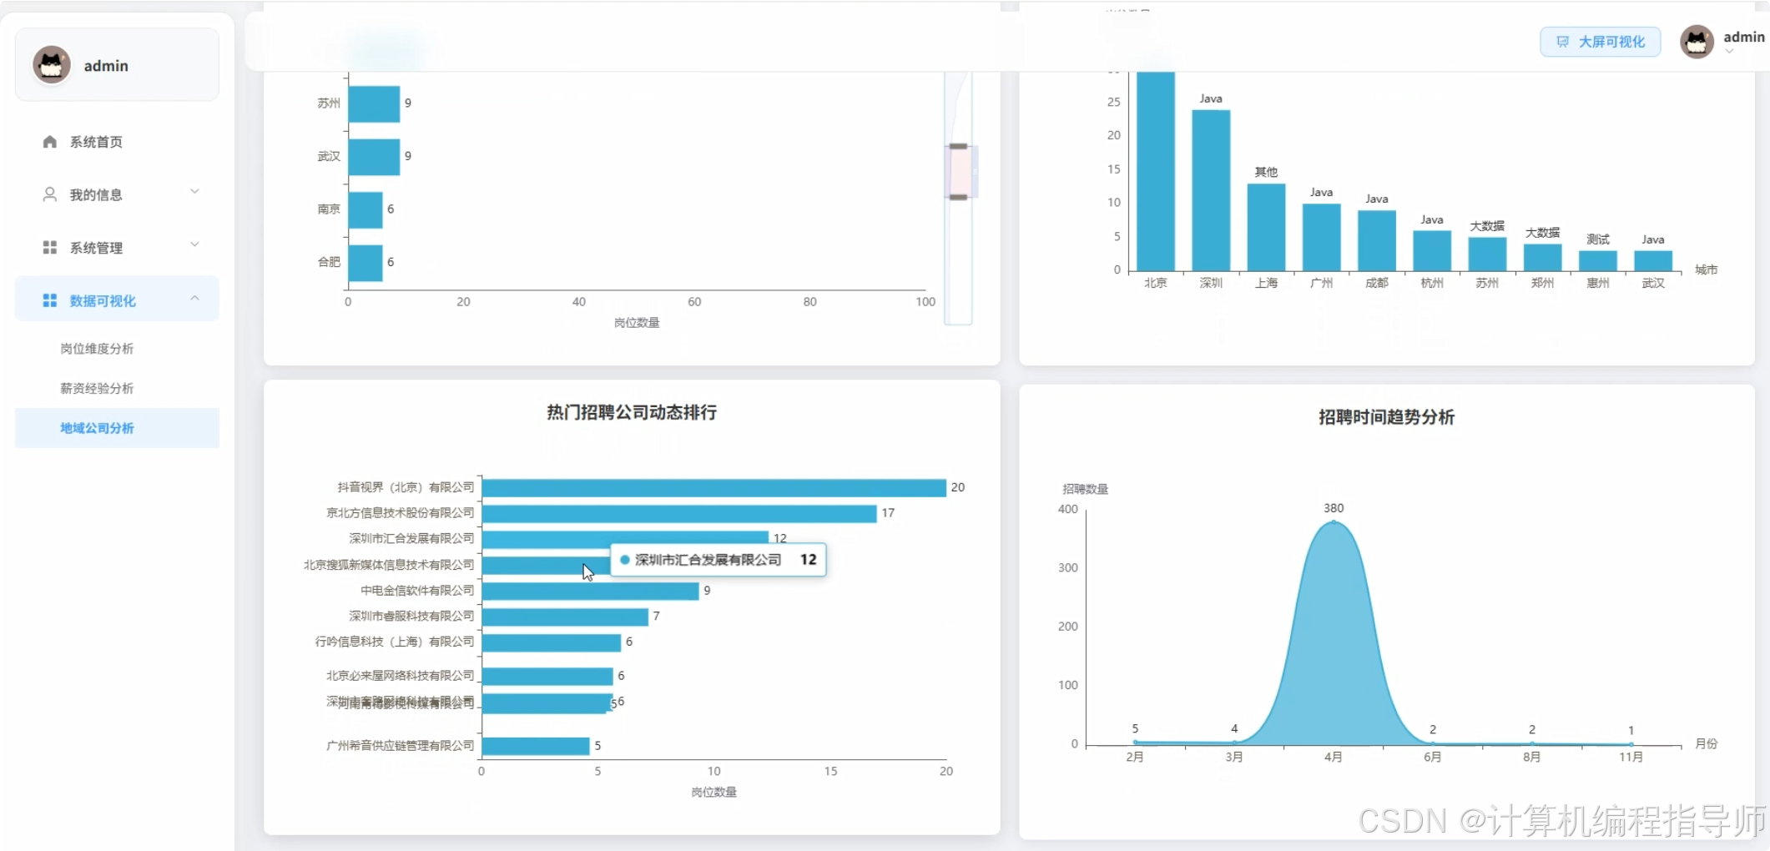Click the 武汉 bar with value 9

374,157
